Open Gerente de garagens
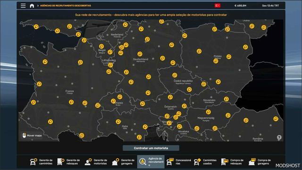302x170 pixels. (123, 162)
